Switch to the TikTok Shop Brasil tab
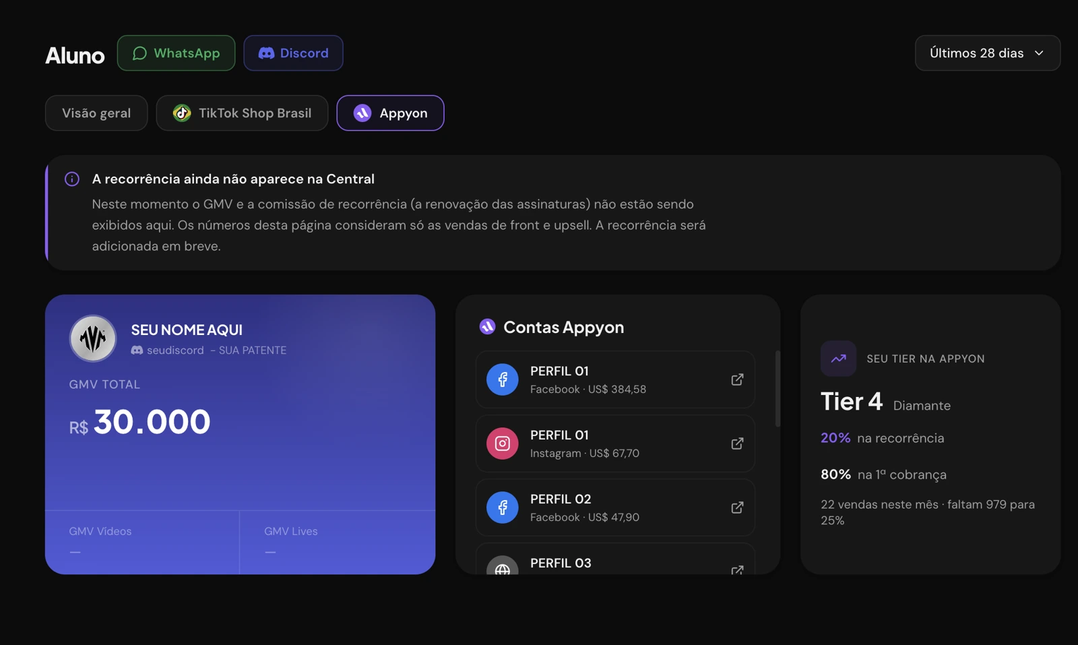The height and width of the screenshot is (645, 1078). point(242,113)
